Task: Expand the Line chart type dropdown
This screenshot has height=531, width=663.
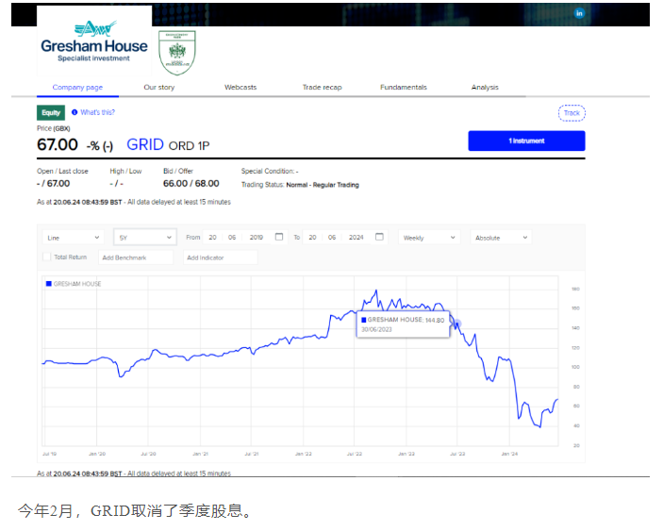Action: [74, 238]
